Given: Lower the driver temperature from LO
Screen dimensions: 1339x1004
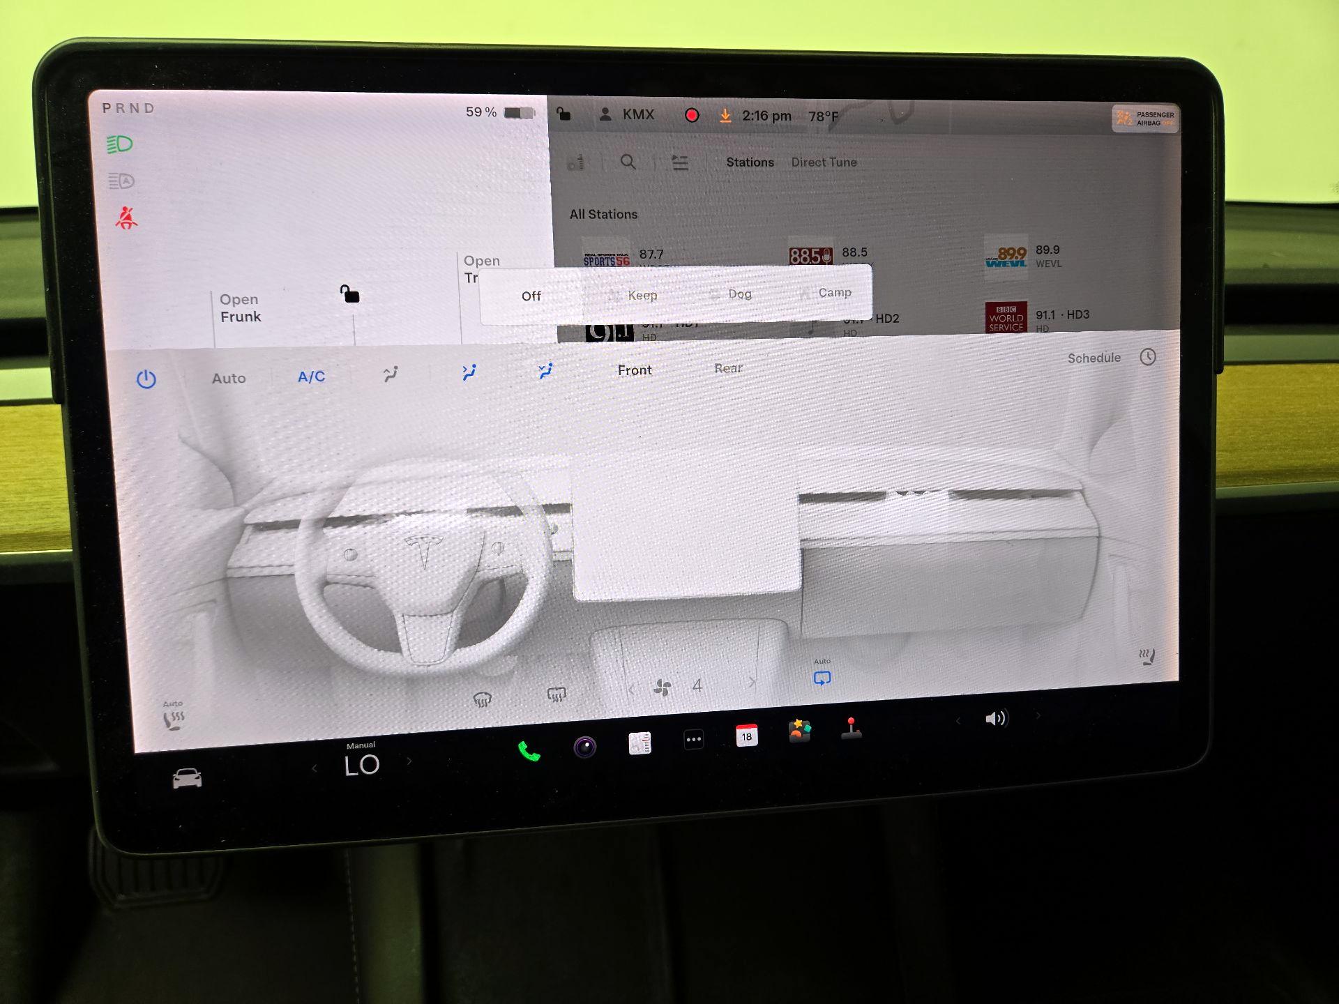Looking at the screenshot, I should pos(315,768).
